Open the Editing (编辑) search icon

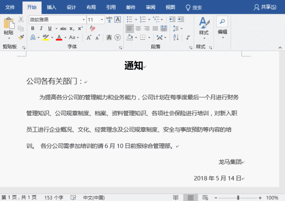point(222,22)
